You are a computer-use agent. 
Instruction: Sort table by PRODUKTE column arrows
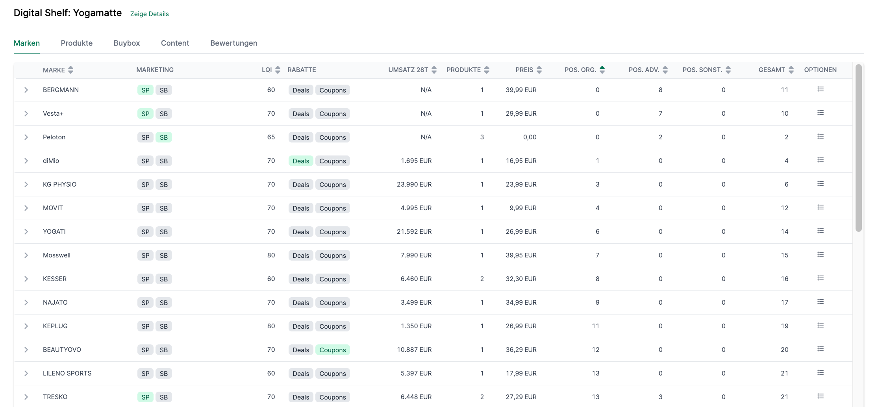487,70
